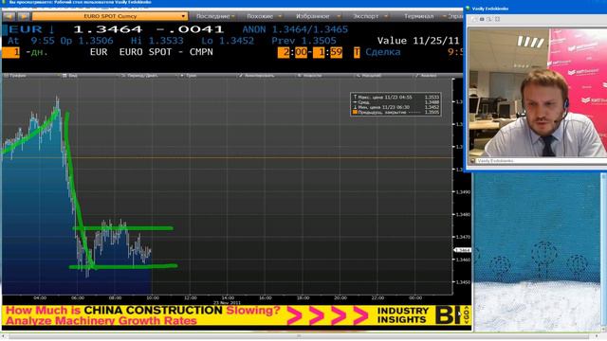Click the Масштаб item in chart toolbar
Image resolution: width=607 pixels, height=341 pixels.
pyautogui.click(x=369, y=76)
